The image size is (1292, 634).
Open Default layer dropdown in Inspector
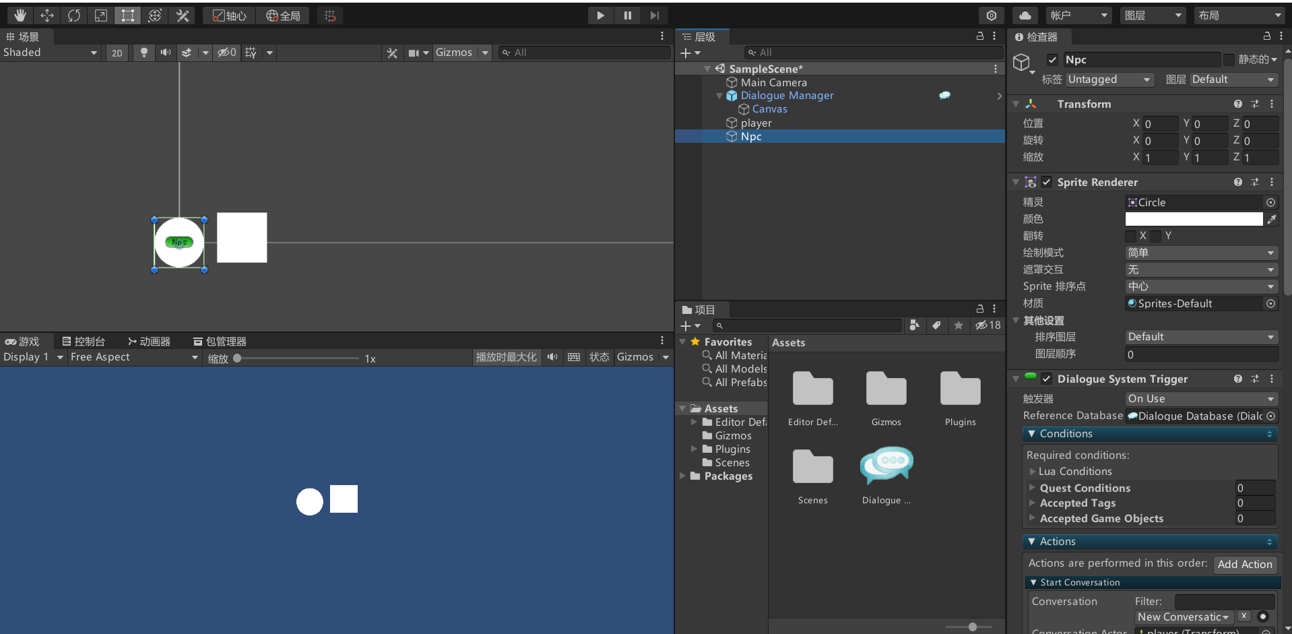[x=1233, y=80]
